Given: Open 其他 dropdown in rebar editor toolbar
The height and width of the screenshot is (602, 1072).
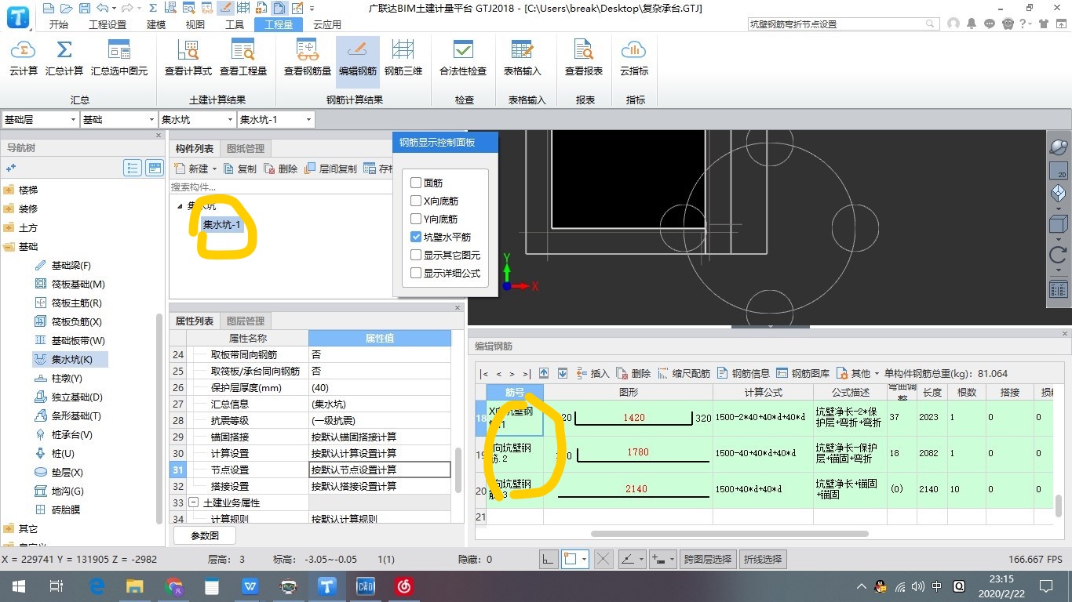Looking at the screenshot, I should (858, 373).
